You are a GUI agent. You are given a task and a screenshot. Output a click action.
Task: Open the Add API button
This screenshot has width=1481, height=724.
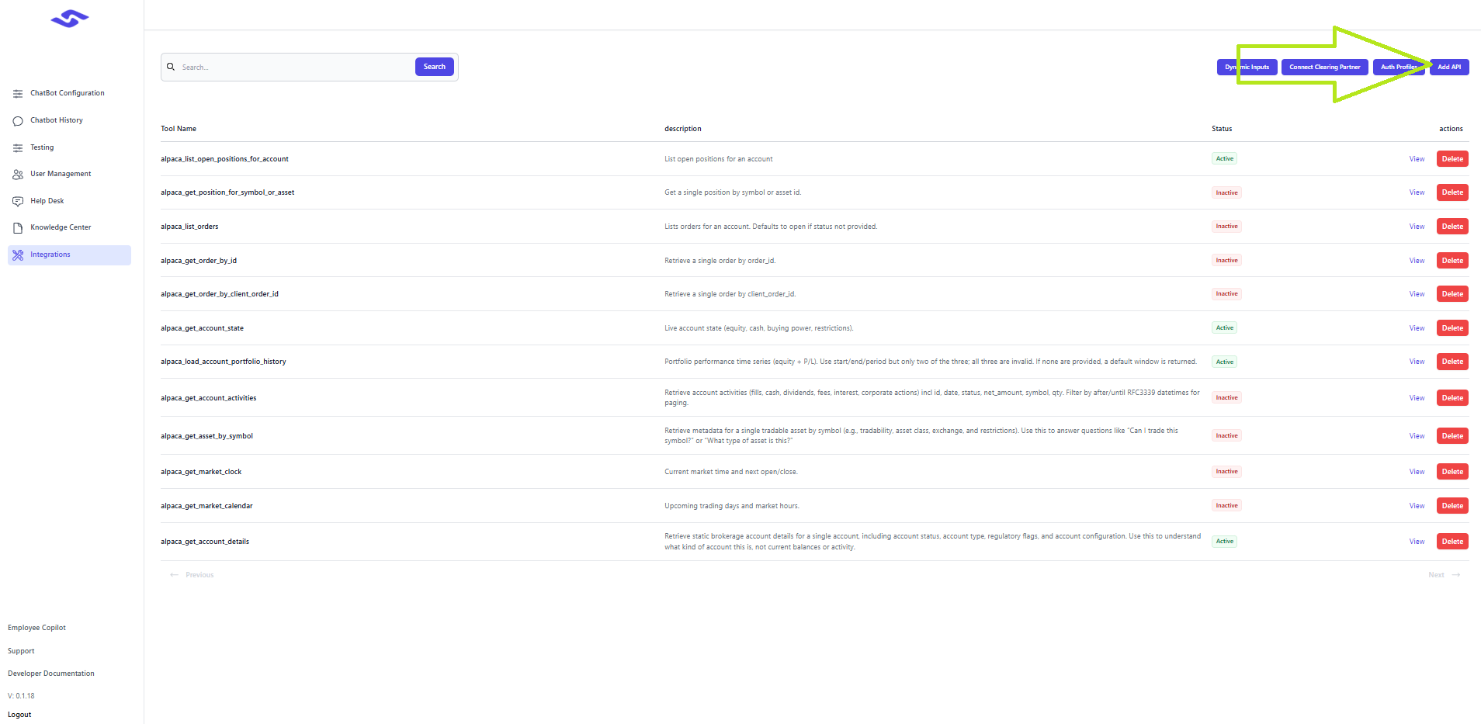click(x=1448, y=68)
